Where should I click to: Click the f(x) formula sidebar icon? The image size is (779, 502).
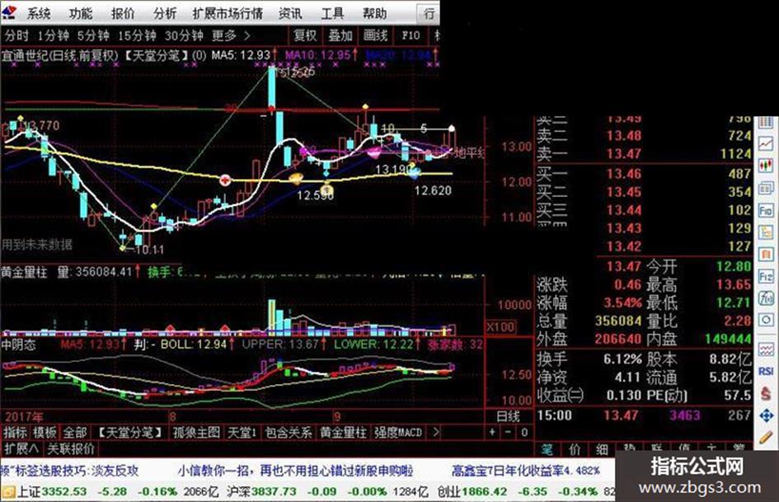click(x=766, y=298)
